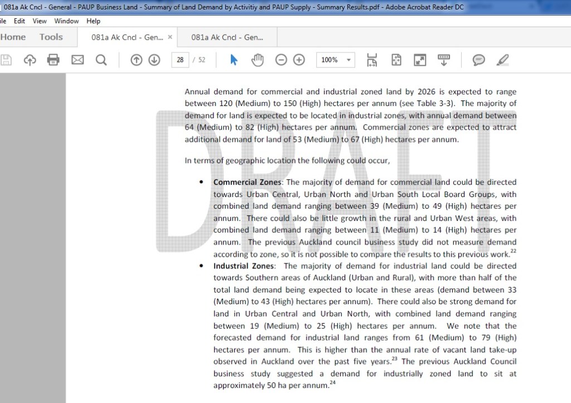Upload the PDF to Adobe cloud
This screenshot has height=403, width=571.
[x=29, y=60]
